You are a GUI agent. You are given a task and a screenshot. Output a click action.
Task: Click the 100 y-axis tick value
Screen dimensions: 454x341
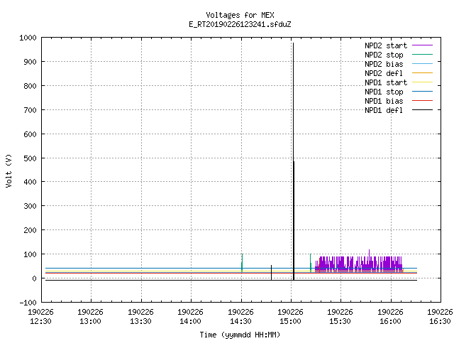30,254
